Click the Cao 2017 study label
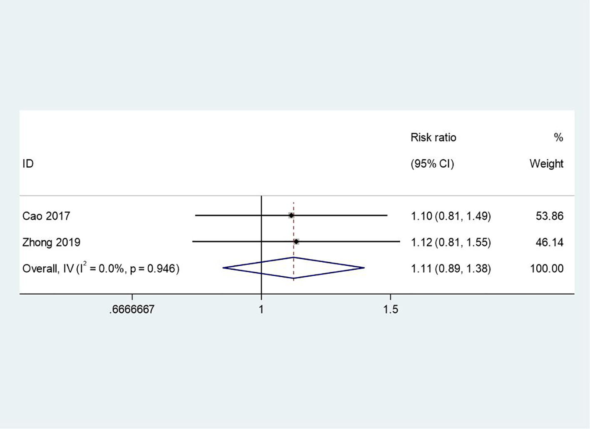 tap(46, 216)
